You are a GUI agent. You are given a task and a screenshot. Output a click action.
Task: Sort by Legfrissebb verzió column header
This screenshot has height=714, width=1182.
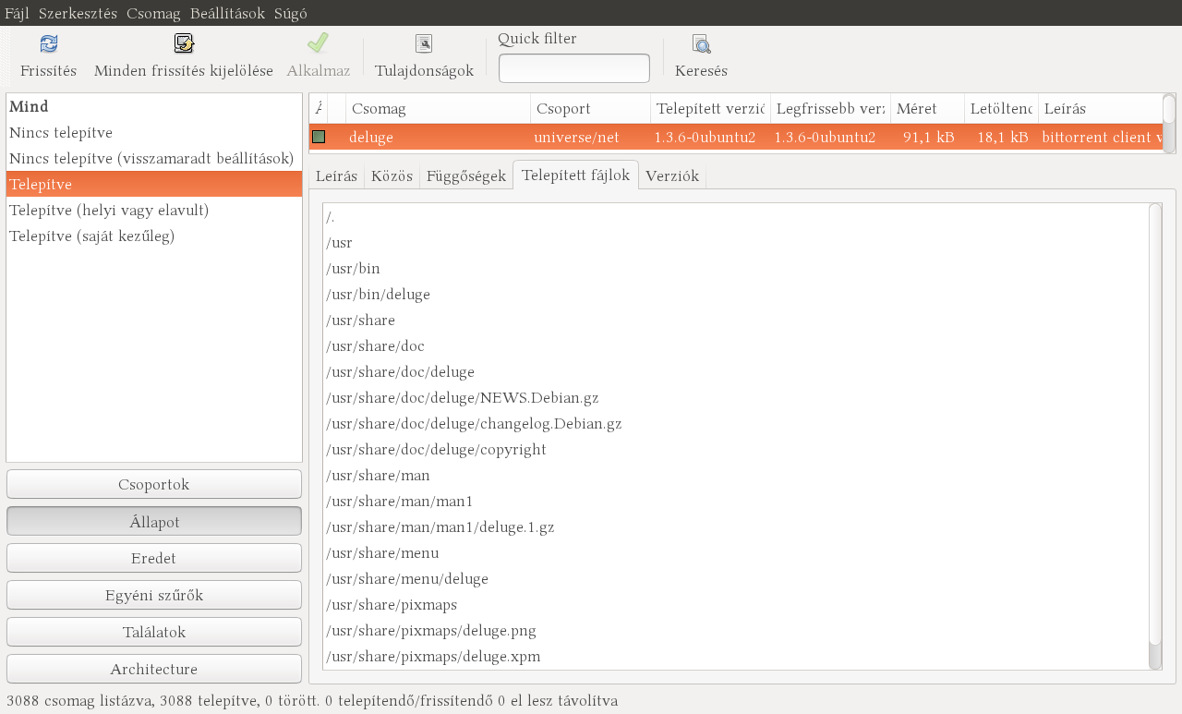pos(830,109)
